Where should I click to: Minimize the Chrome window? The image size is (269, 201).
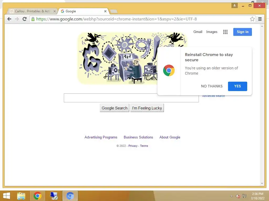[x=243, y=6]
